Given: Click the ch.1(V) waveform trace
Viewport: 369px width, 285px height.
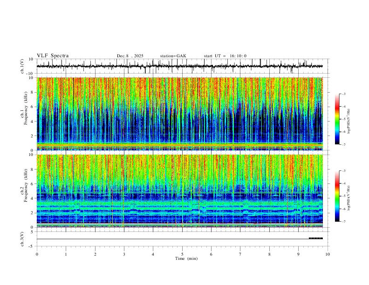Looking at the screenshot, I should (x=179, y=66).
